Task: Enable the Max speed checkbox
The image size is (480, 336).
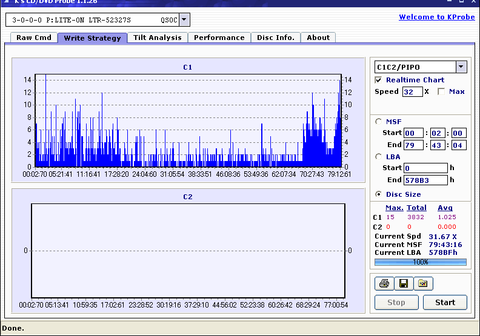Action: pyautogui.click(x=441, y=91)
